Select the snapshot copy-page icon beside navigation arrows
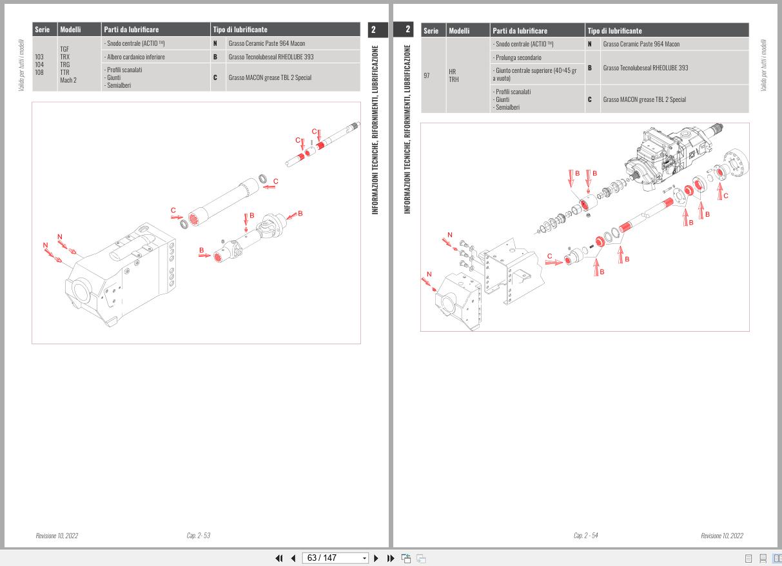Image resolution: width=782 pixels, height=566 pixels. (x=406, y=558)
